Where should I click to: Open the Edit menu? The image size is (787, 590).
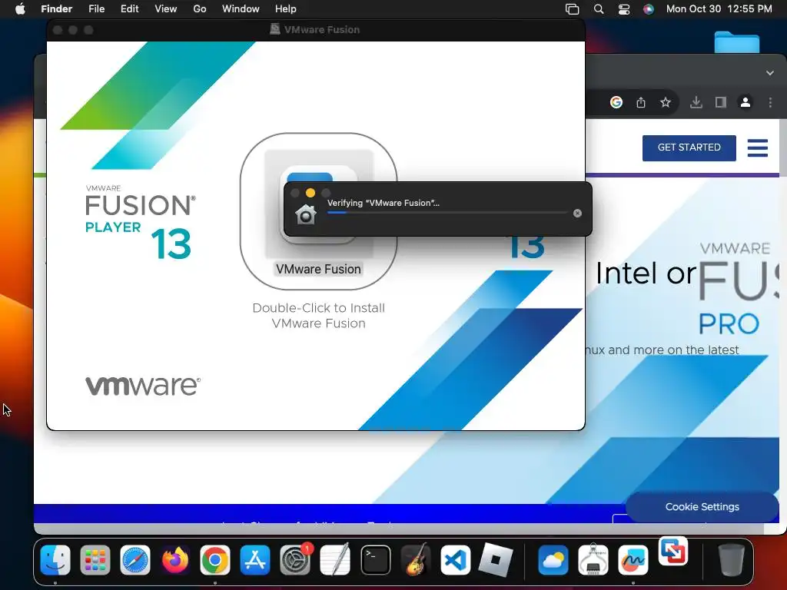click(129, 9)
